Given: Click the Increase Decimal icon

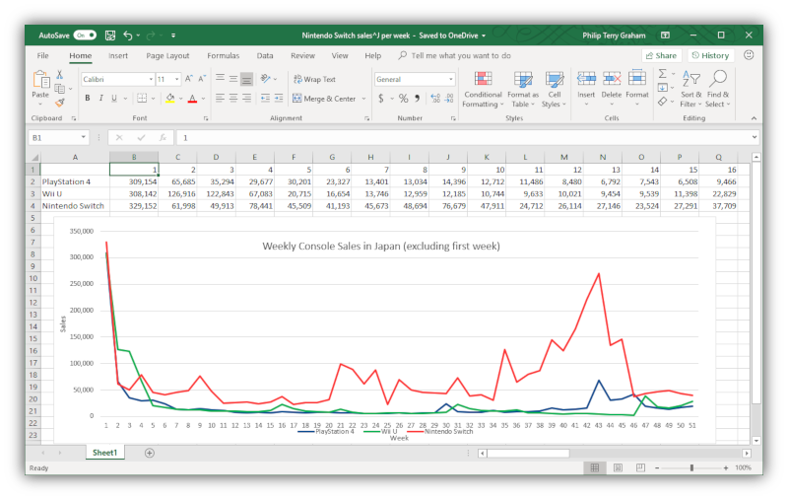Looking at the screenshot, I should pyautogui.click(x=435, y=98).
